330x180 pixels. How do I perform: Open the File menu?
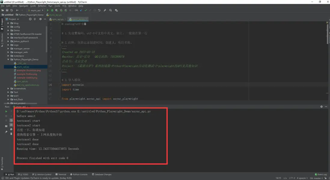tap(2, 6)
